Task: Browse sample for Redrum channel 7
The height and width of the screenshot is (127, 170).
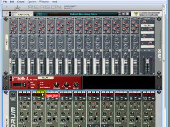Action: 112,98
